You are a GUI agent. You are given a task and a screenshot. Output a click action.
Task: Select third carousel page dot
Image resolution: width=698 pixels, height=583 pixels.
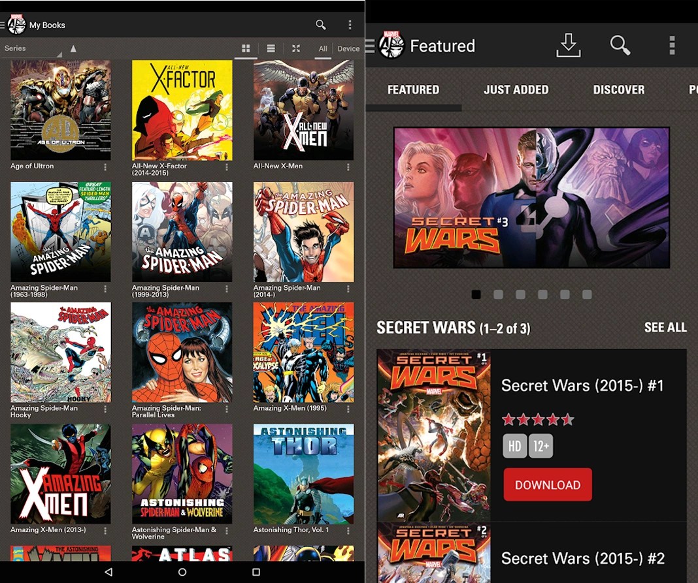[x=520, y=294]
